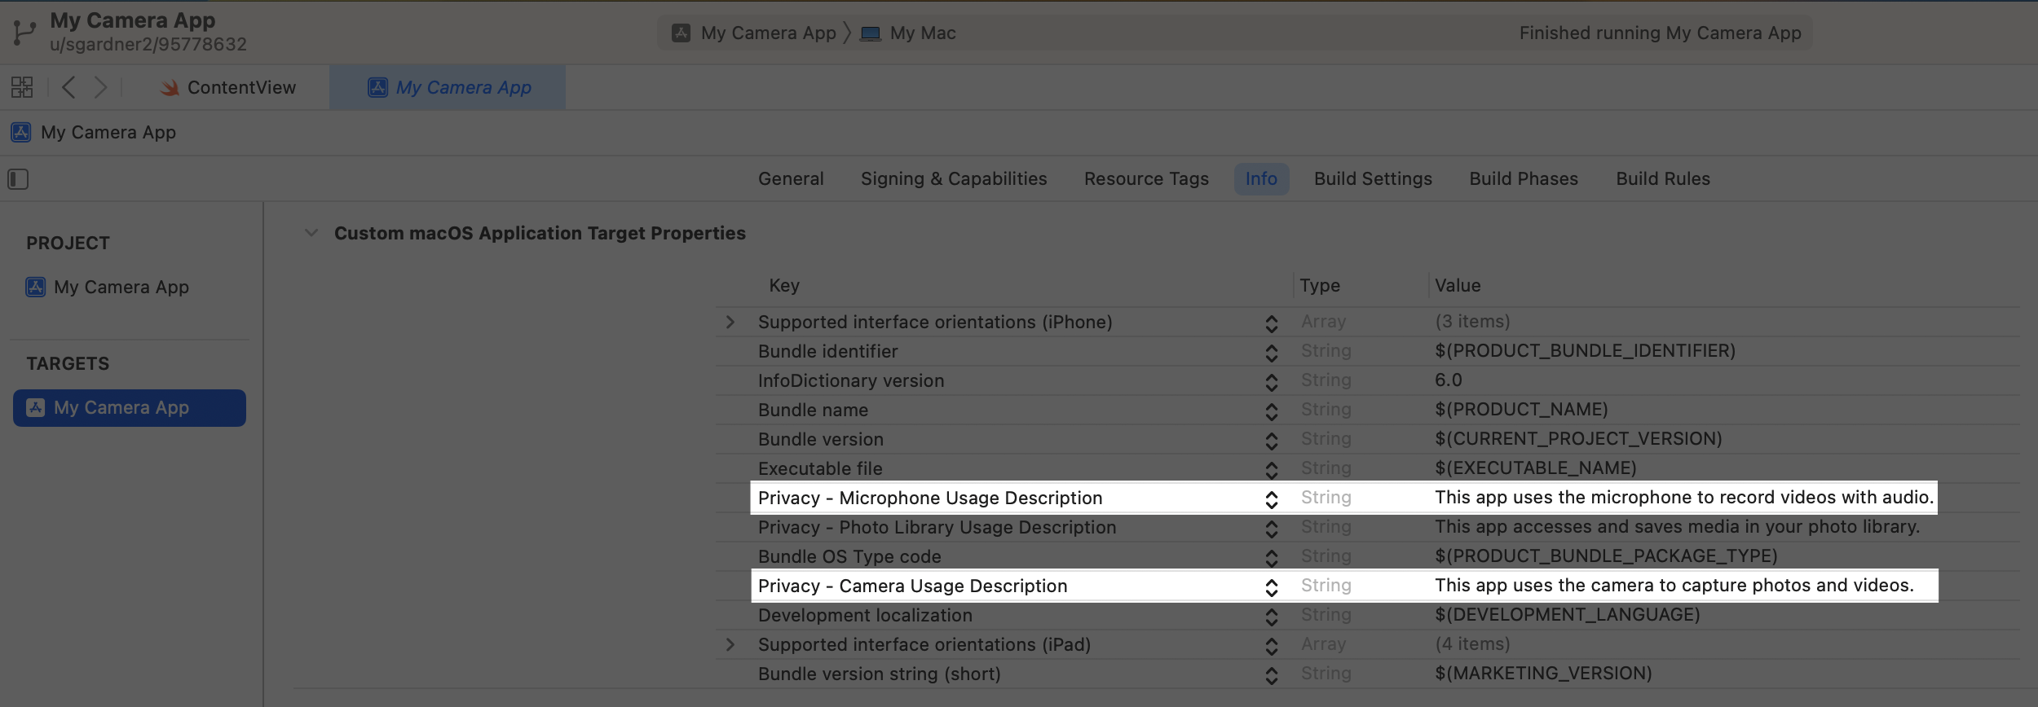Open key stepper for Camera Usage Description
Image resolution: width=2038 pixels, height=707 pixels.
(1271, 587)
